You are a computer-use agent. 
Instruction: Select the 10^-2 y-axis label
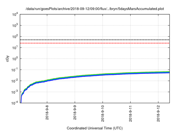[15, 81]
